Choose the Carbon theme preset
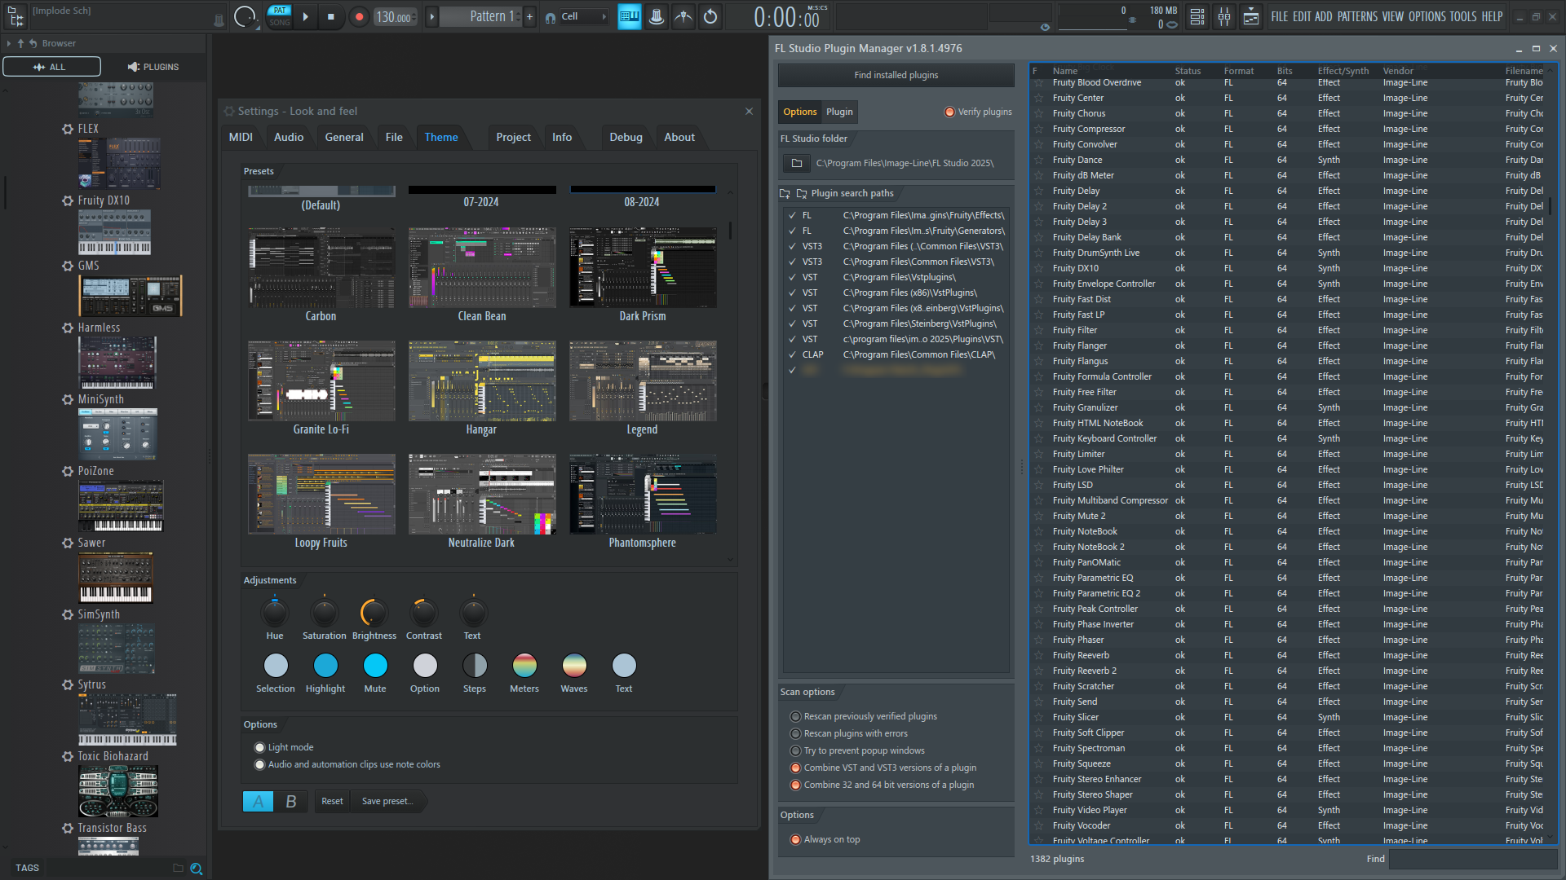This screenshot has height=880, width=1566. click(x=321, y=275)
